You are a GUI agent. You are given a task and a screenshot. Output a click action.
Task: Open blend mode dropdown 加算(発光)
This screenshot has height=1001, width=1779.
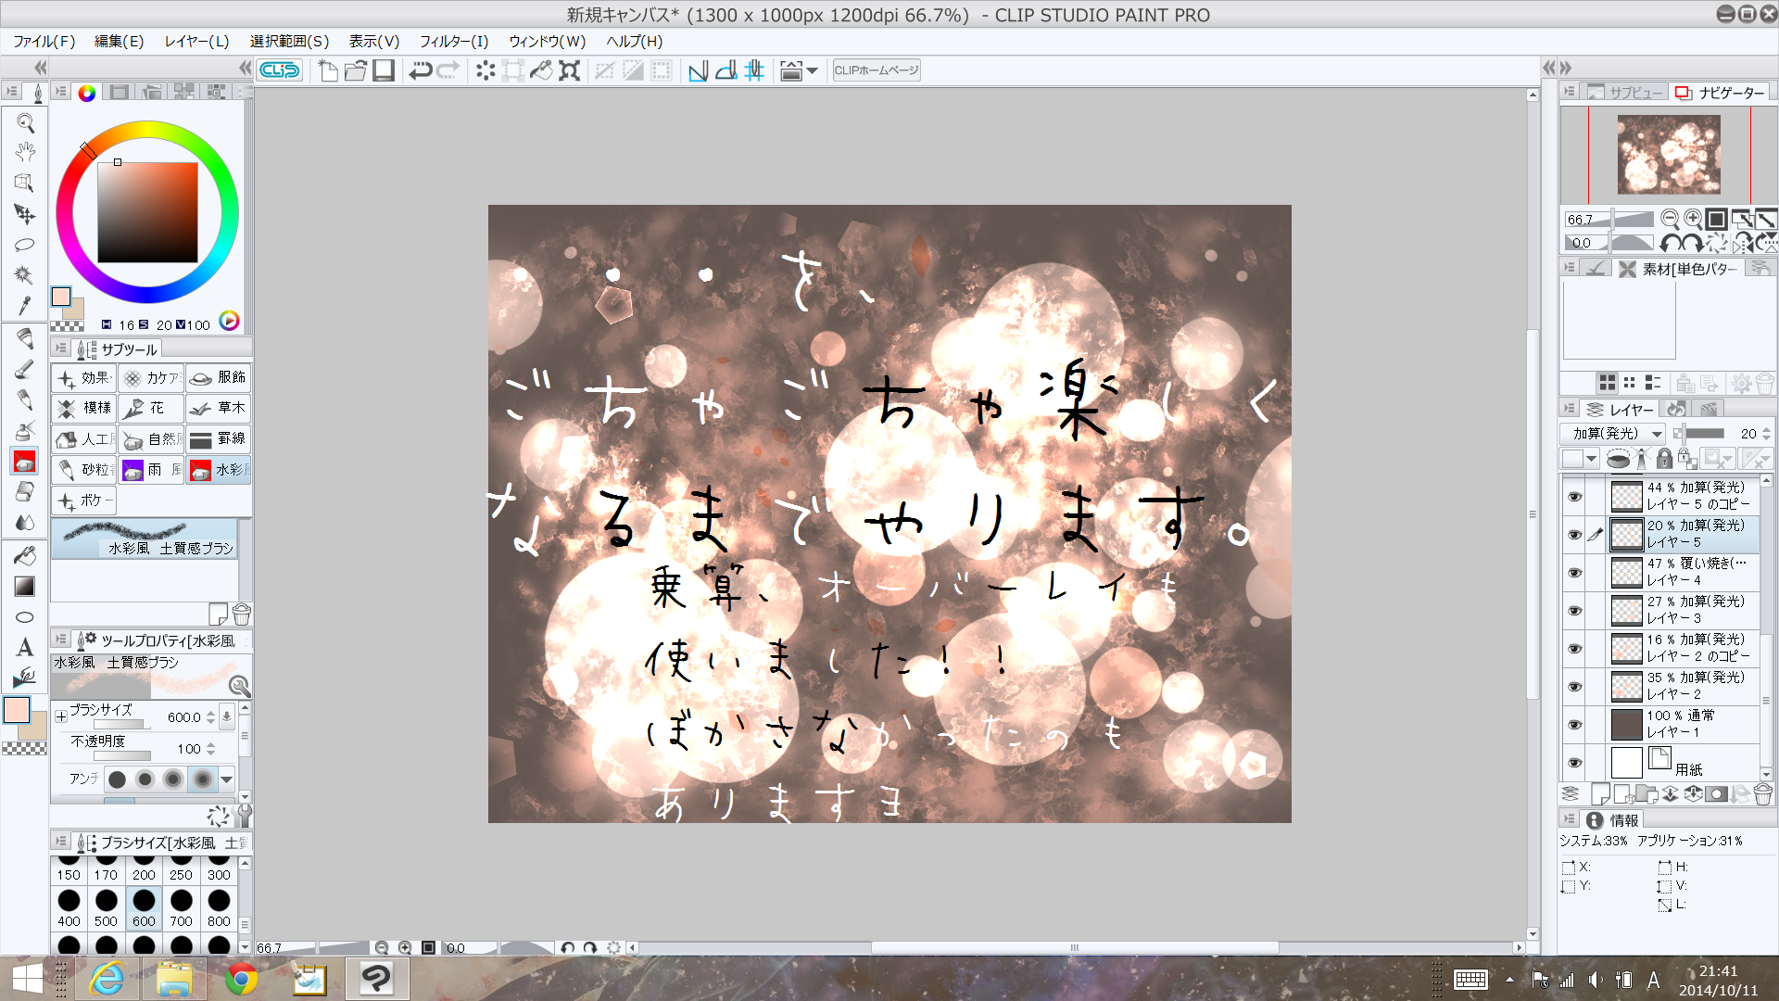(x=1612, y=433)
